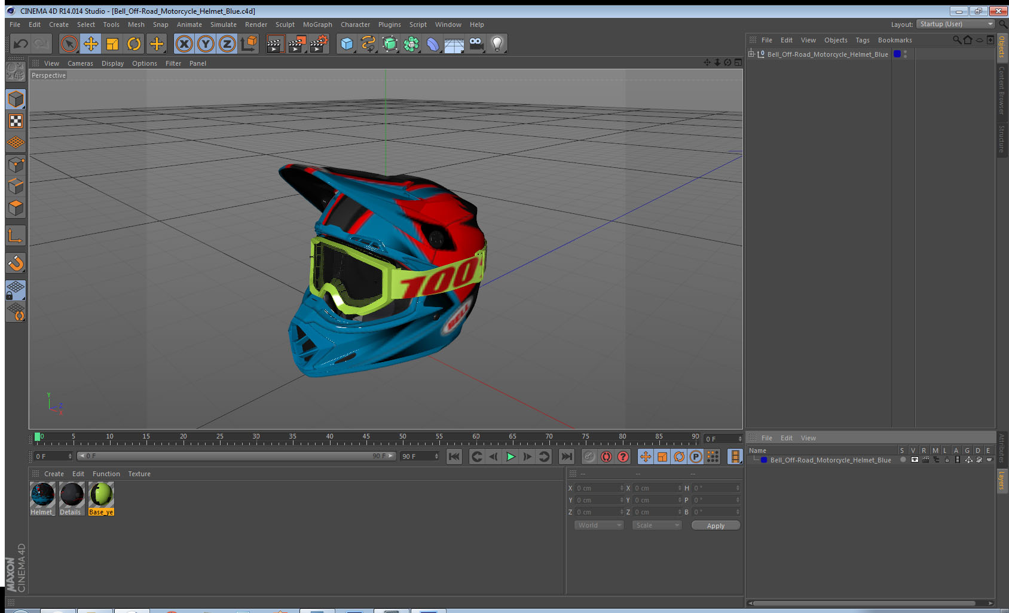Open the World coordinate system dropdown
The width and height of the screenshot is (1009, 613).
[600, 525]
